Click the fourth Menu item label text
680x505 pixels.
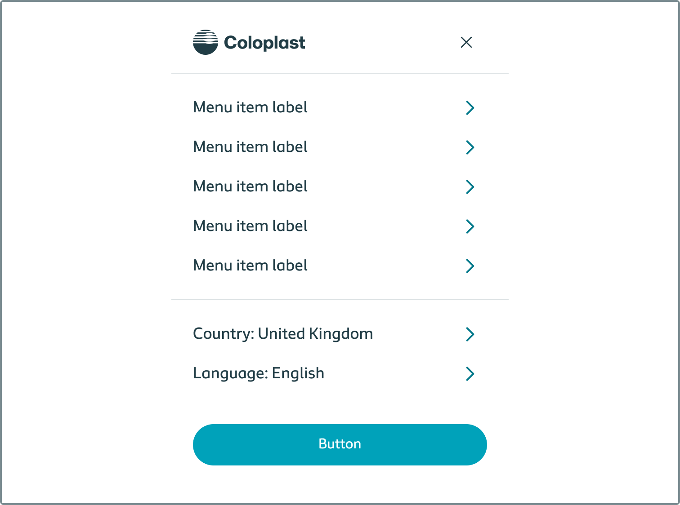(x=250, y=226)
